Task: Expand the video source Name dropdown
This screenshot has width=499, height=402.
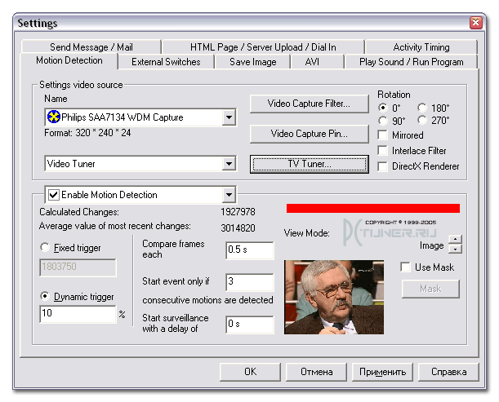Action: point(229,117)
